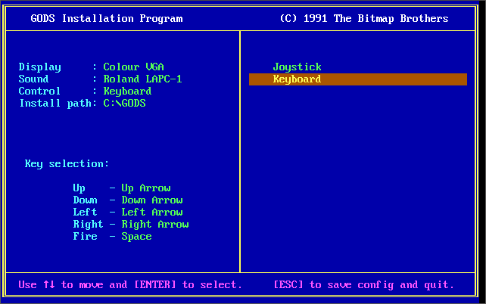Click the Key selection heading
Image resolution: width=486 pixels, height=304 pixels.
[67, 164]
